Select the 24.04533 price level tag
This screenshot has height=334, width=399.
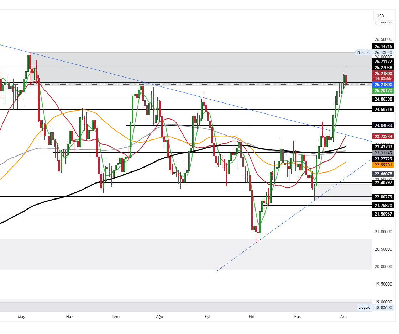pos(383,125)
